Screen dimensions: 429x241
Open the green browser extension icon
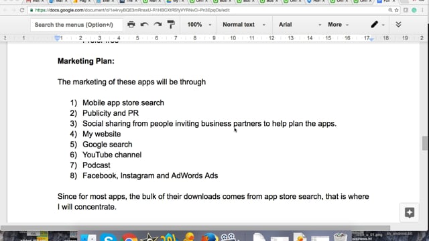pyautogui.click(x=414, y=10)
